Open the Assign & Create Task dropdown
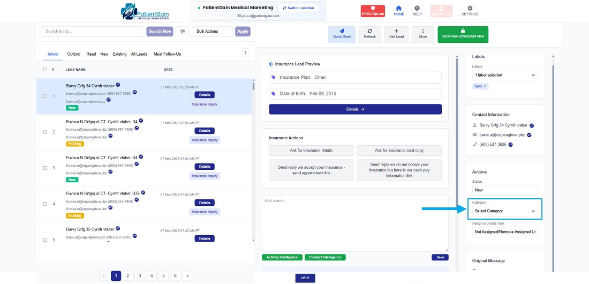 click(x=505, y=231)
